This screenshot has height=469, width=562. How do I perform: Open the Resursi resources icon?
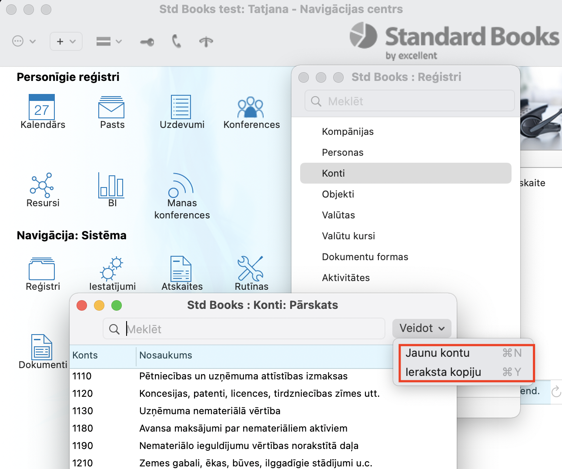click(42, 185)
